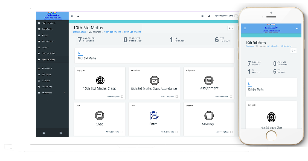Viewport: 308px width, 161px height.
Task: Click the Attendance calendar icon
Action: tap(154, 80)
